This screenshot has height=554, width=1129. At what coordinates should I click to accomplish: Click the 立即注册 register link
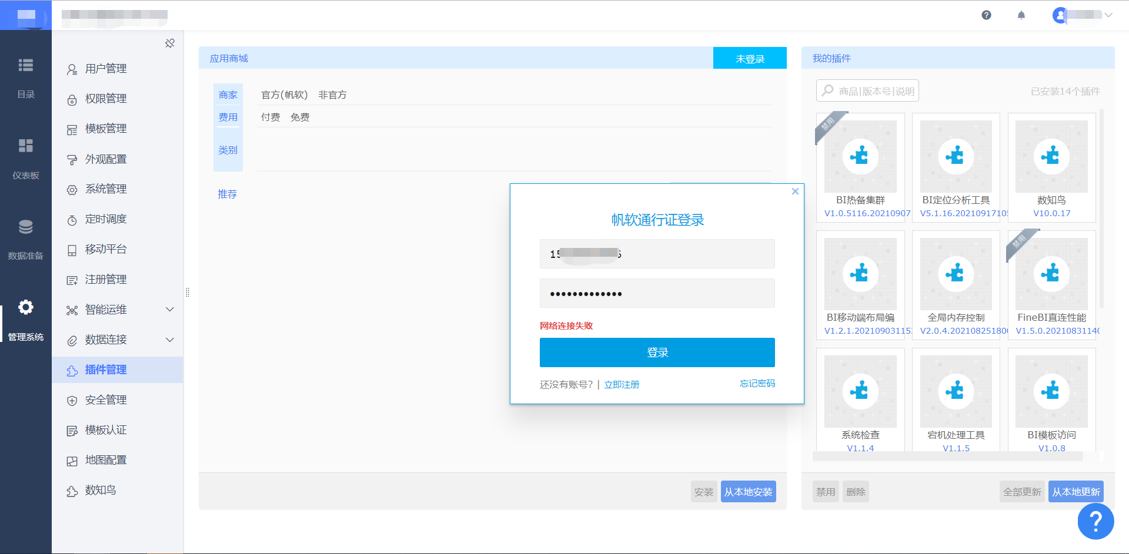point(622,385)
